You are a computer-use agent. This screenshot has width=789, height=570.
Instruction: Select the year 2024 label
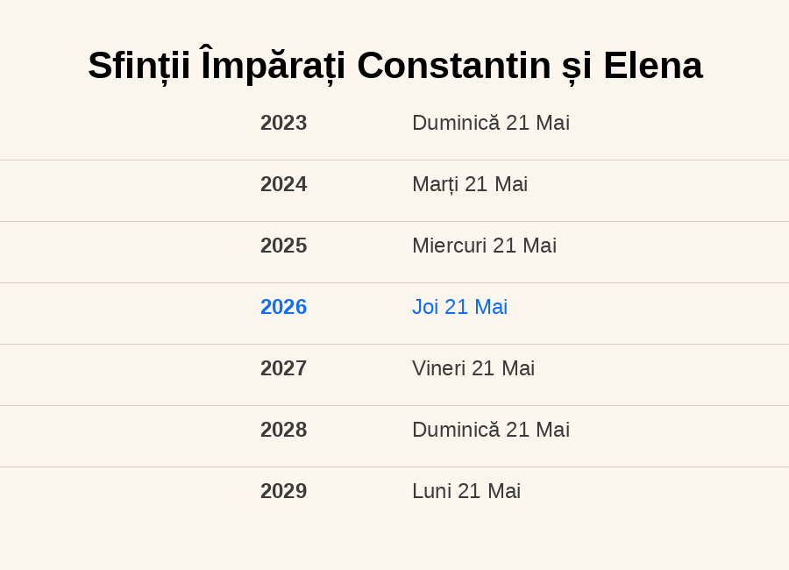click(x=283, y=184)
